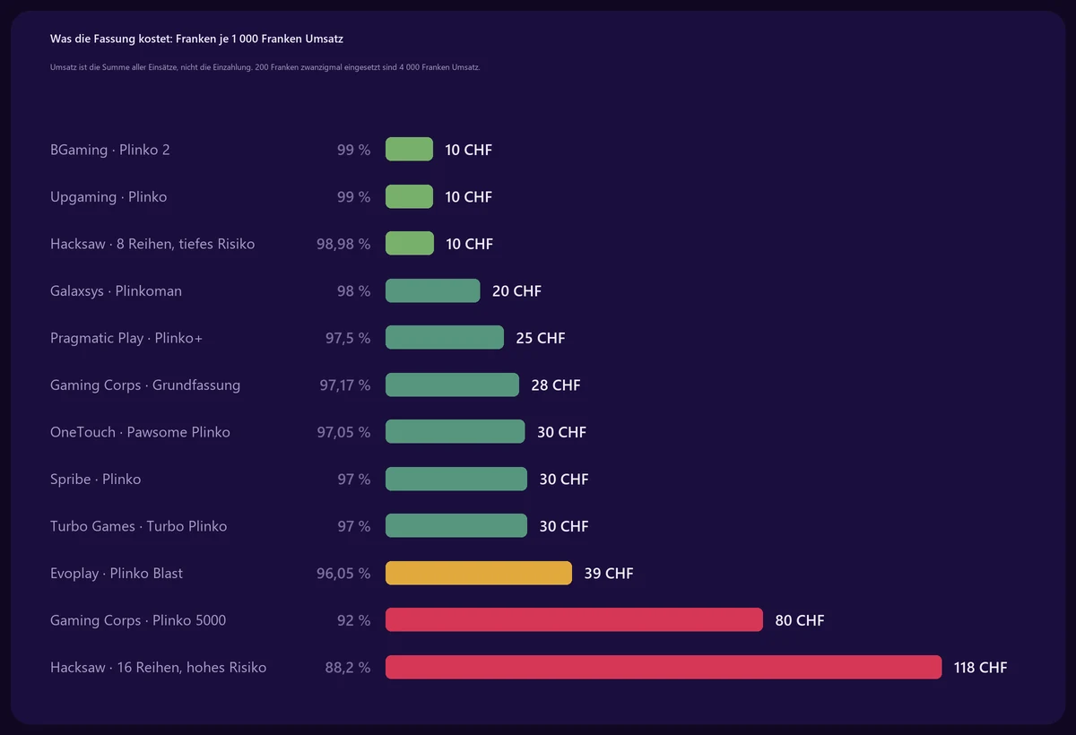Select the "Upgaming · Plinko" row label

(x=108, y=197)
